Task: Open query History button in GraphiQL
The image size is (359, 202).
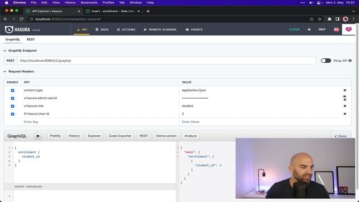Action: (74, 136)
